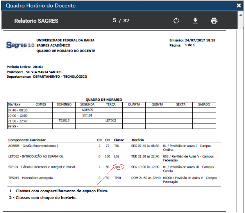The height and width of the screenshot is (213, 245).
Task: Select the current page number field
Action: point(114,21)
